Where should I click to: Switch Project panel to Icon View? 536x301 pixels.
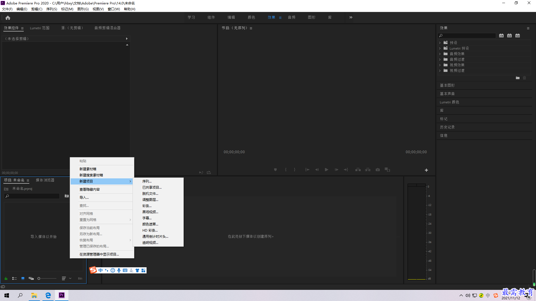(x=23, y=278)
